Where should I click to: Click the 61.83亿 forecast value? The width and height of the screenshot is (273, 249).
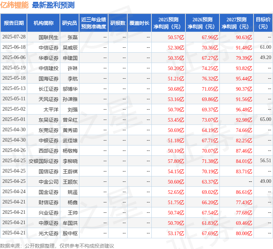coord(210,223)
